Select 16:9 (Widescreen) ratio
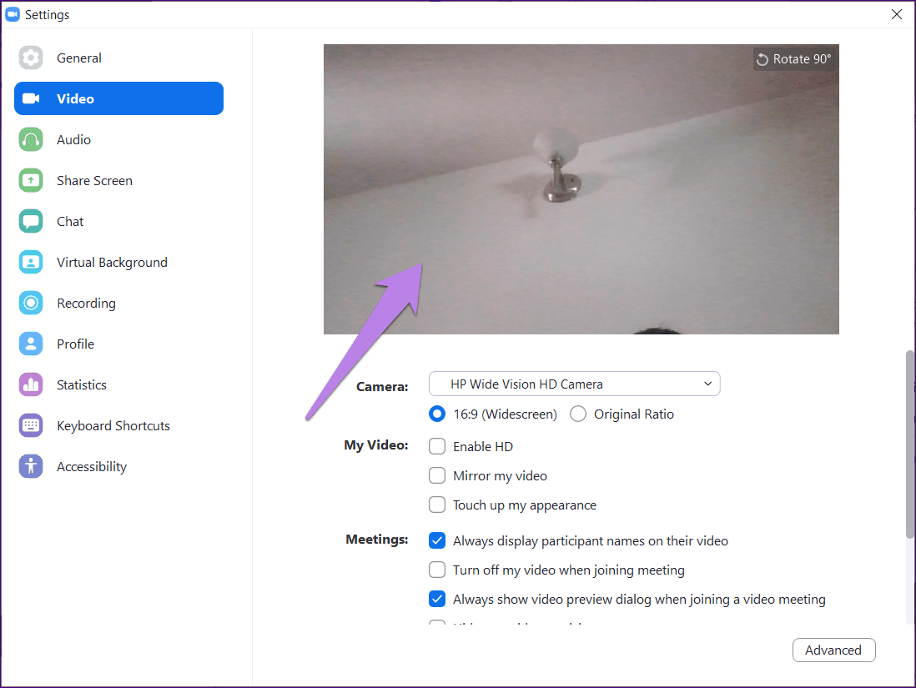This screenshot has height=688, width=916. [x=437, y=414]
